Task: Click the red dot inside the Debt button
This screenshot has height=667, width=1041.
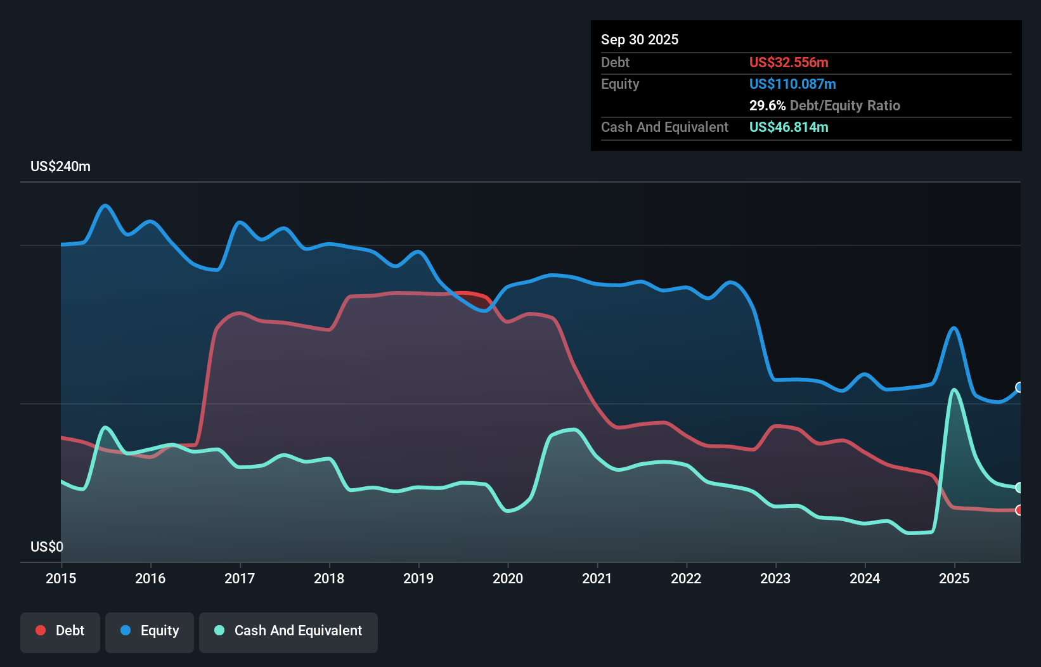Action: 40,630
